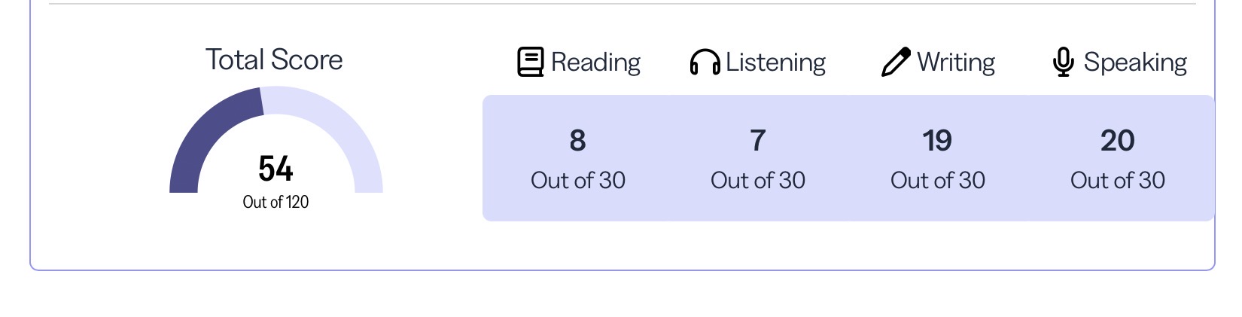Click the Out of 120 text
The image size is (1242, 317).
point(275,202)
